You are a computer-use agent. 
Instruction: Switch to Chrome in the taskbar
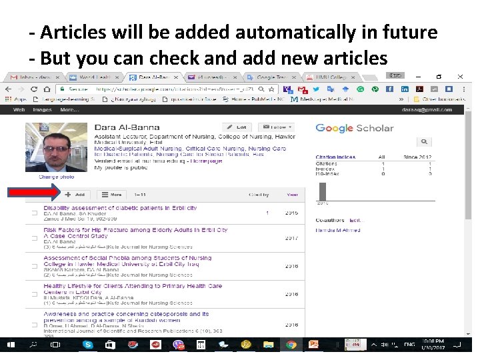point(291,345)
